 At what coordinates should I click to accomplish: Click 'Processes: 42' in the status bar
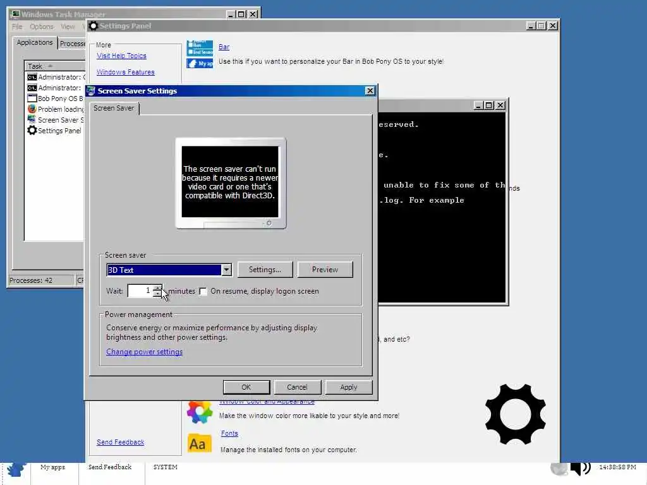(31, 280)
